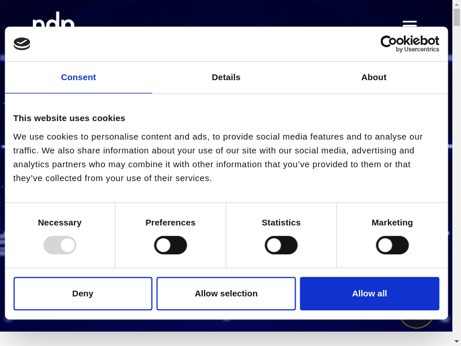461x346 pixels.
Task: Open the Details tab
Action: pos(226,77)
